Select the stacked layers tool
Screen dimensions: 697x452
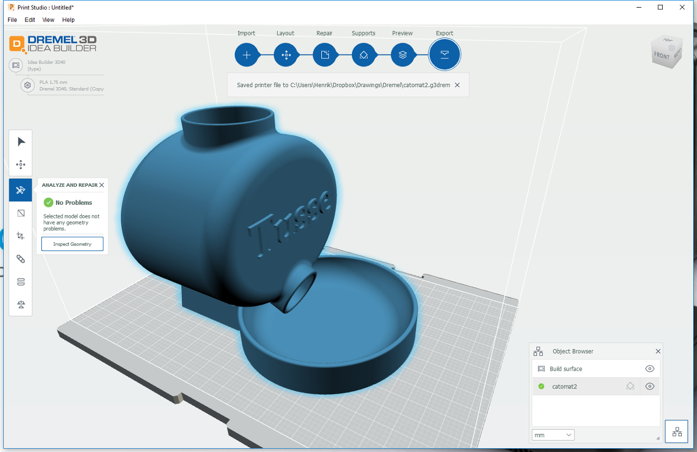tap(21, 282)
